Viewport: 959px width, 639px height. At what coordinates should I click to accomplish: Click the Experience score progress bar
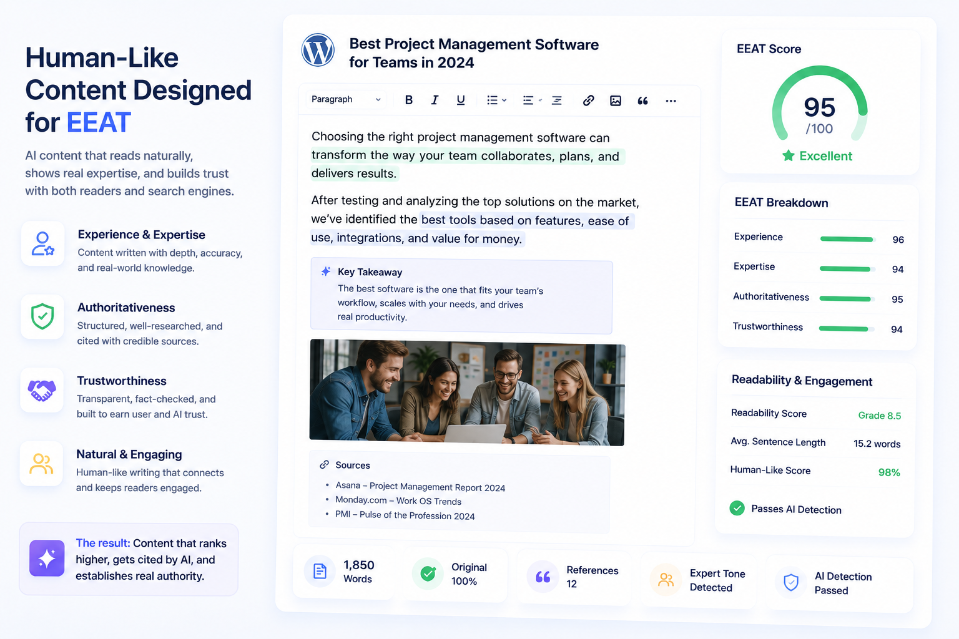[847, 239]
